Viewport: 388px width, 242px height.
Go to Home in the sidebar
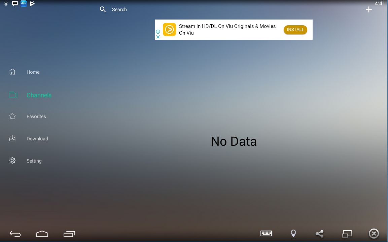coord(33,72)
